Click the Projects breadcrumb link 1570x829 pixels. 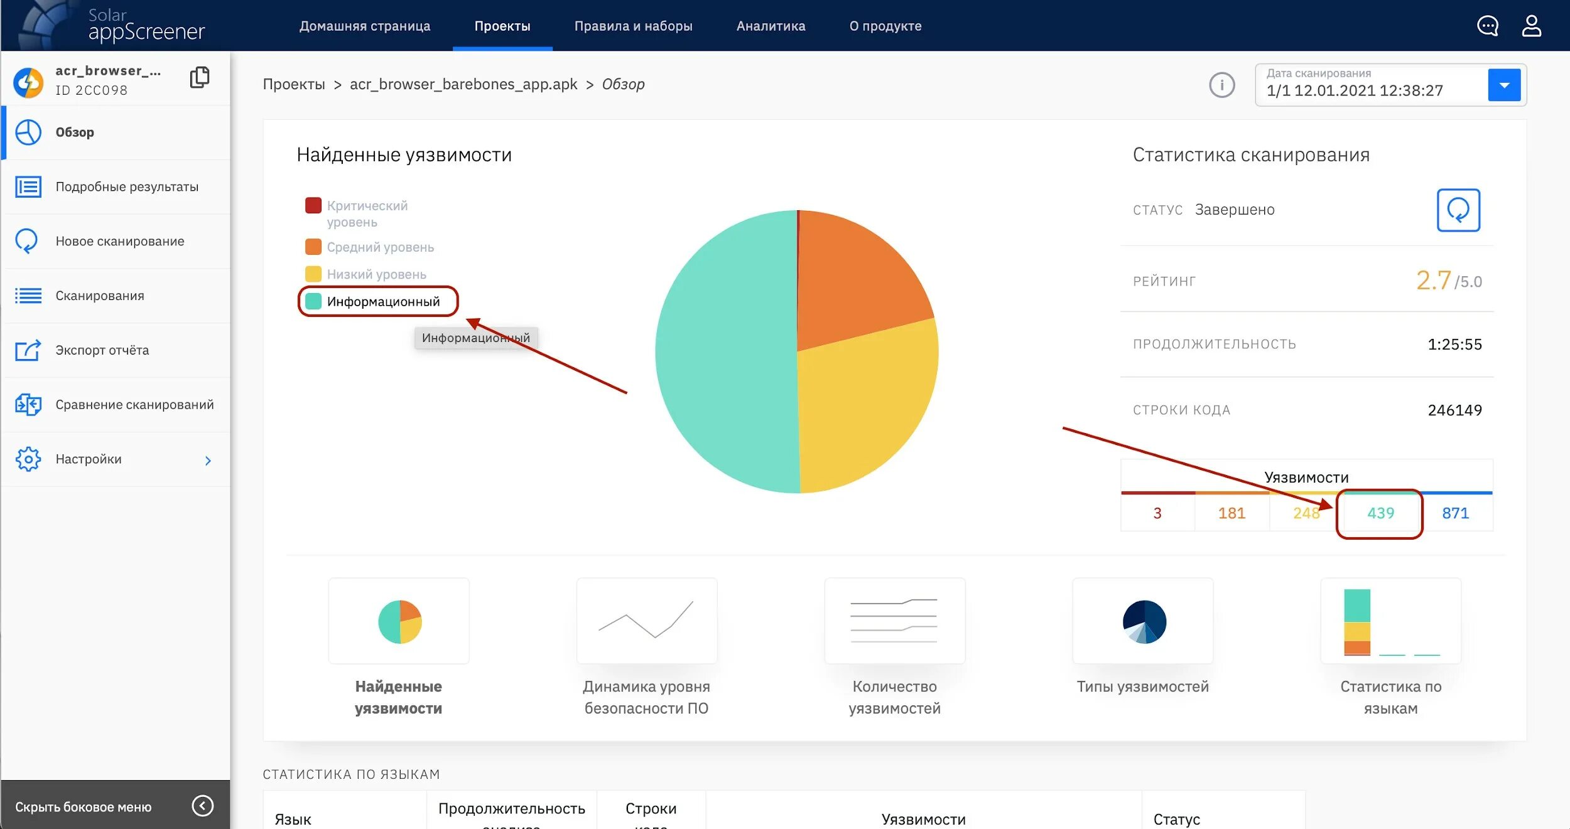tap(293, 84)
